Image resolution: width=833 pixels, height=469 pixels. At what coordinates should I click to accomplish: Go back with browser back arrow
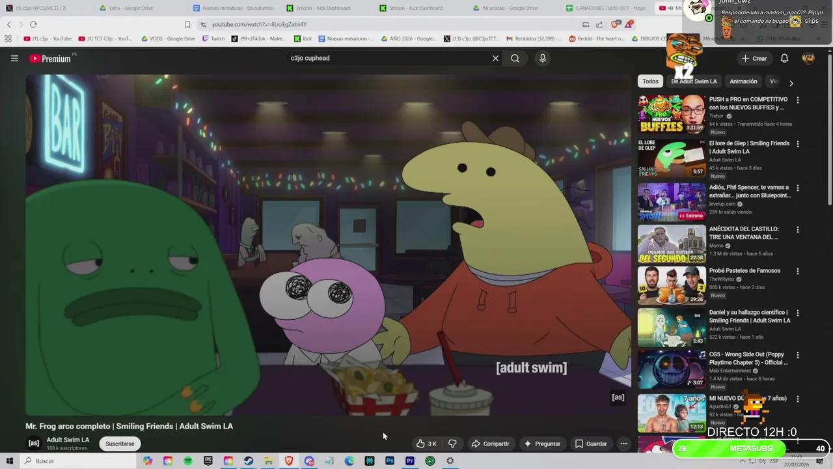[8, 24]
